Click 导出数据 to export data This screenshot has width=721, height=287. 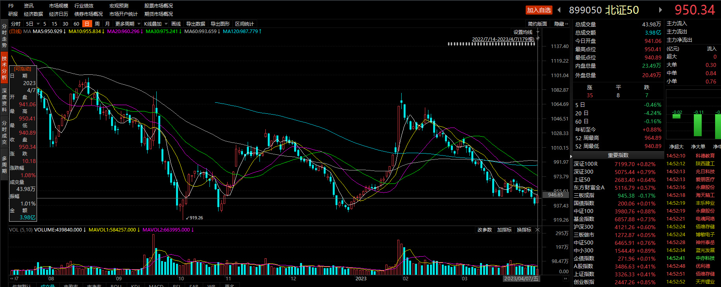[195, 24]
